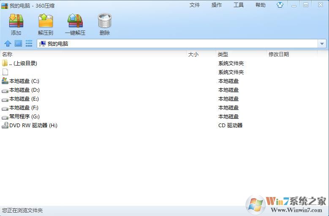Select the .. (上级目录) parent folder entry
Image resolution: width=329 pixels, height=216 pixels.
click(23, 63)
